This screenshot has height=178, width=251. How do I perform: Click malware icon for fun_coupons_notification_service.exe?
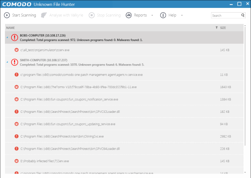point(16,99)
